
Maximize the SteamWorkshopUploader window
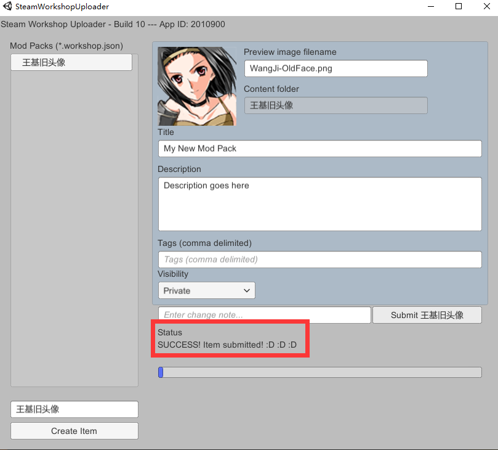click(x=459, y=6)
